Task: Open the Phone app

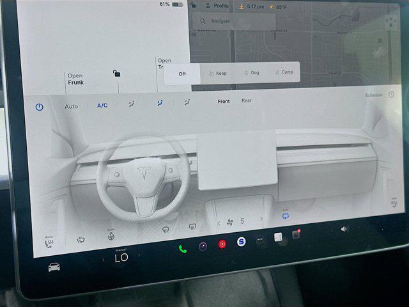Action: click(183, 249)
